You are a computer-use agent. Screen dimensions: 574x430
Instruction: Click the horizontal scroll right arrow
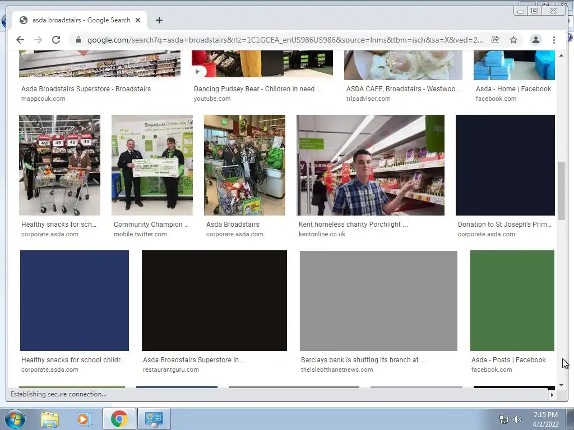tap(552, 395)
